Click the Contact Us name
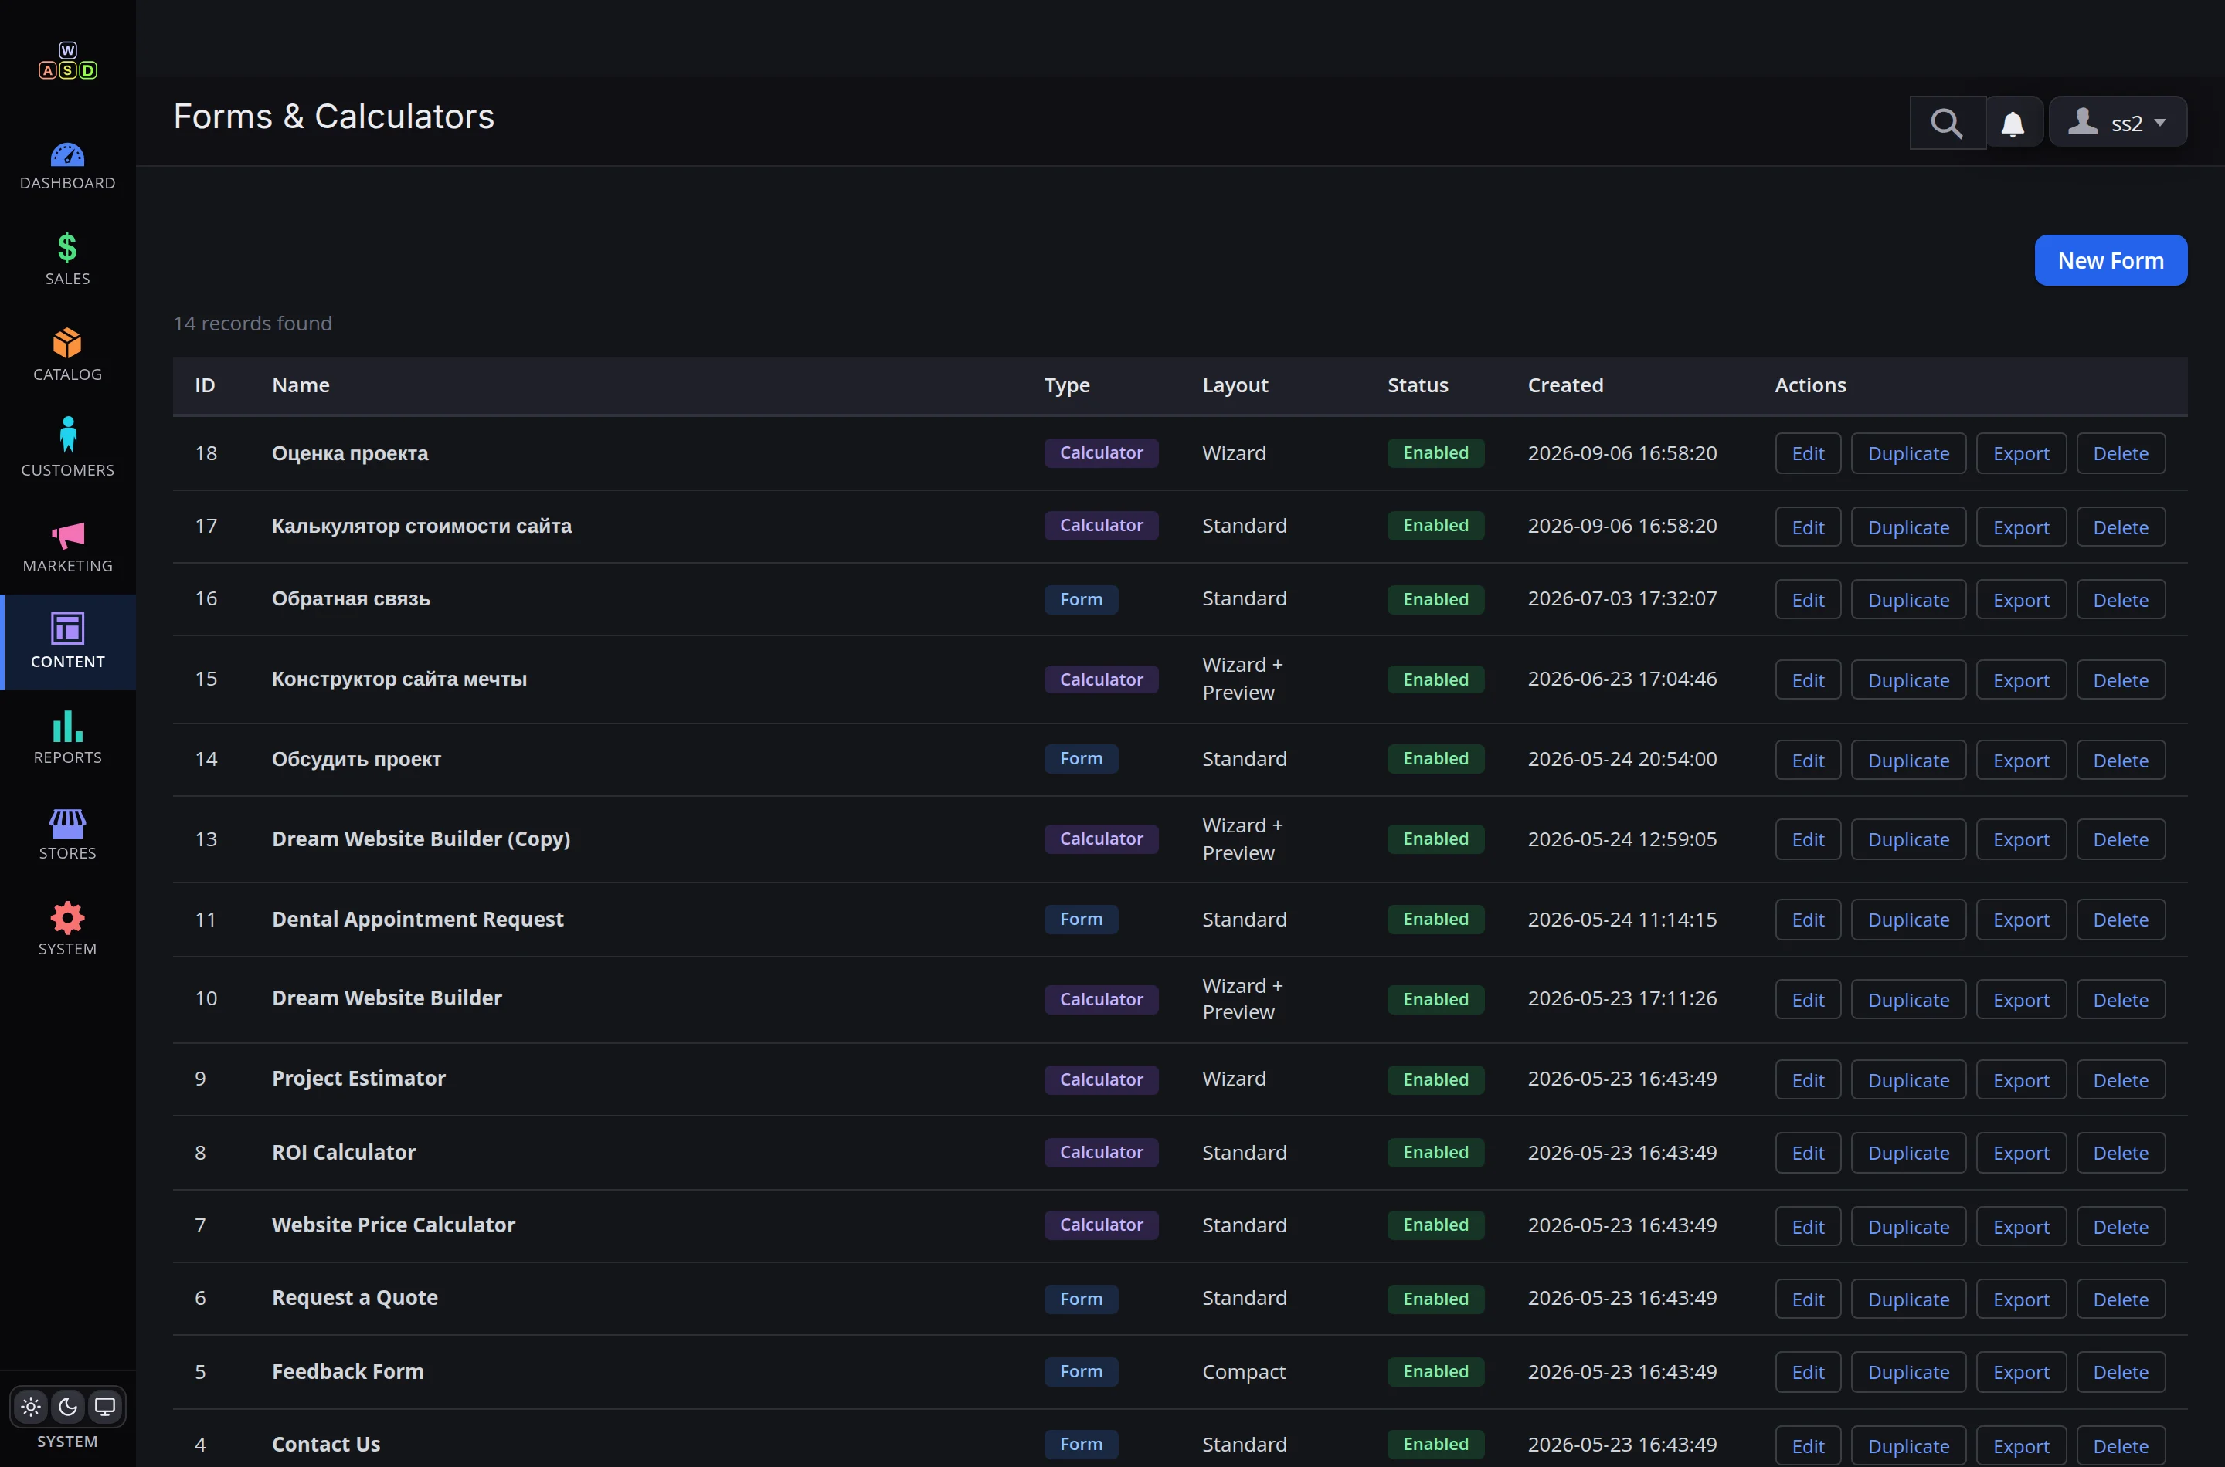 (x=326, y=1445)
